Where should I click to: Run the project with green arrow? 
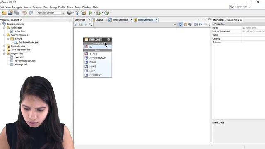tap(90, 13)
